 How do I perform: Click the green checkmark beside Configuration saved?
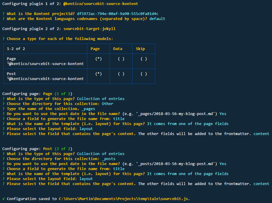click(3, 199)
